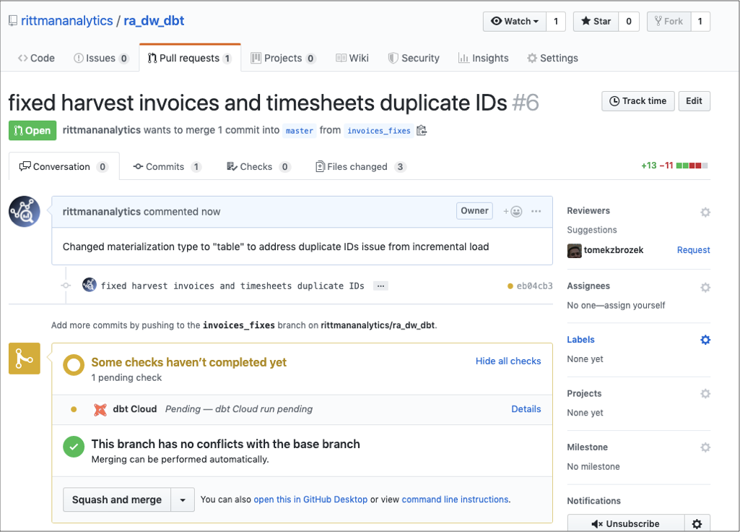
Task: Click small commit author avatar
Action: pyautogui.click(x=90, y=285)
